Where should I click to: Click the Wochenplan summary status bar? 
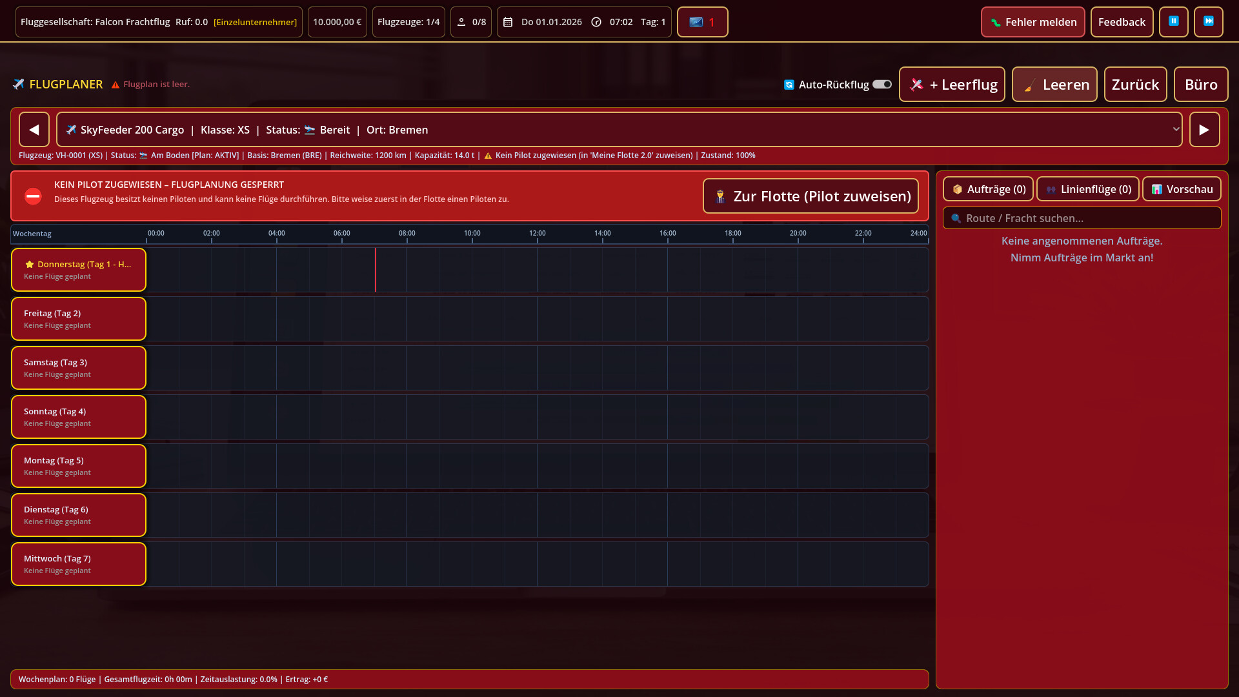470,679
